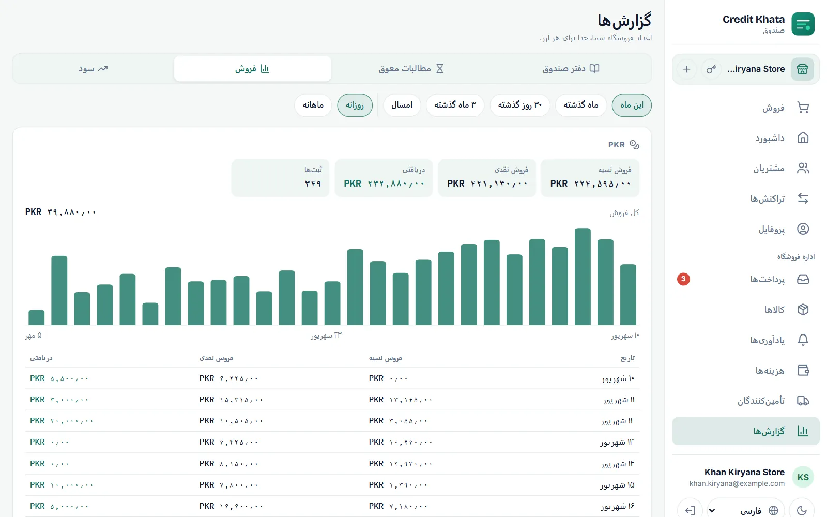
Task: Select این ماه period filter
Action: coord(632,105)
